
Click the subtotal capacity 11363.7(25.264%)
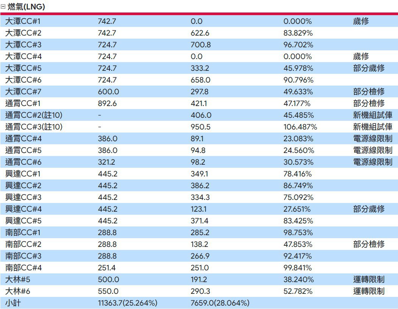pyautogui.click(x=128, y=303)
